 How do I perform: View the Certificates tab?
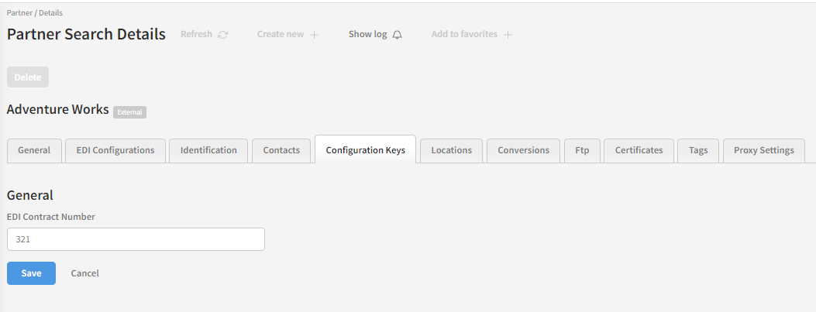click(639, 150)
